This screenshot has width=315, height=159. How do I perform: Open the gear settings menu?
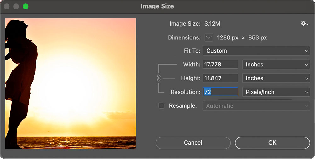[304, 24]
